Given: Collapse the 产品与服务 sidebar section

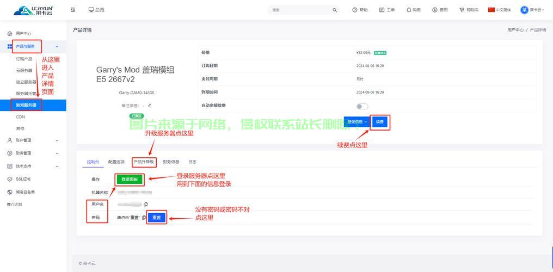Looking at the screenshot, I should click(33, 46).
